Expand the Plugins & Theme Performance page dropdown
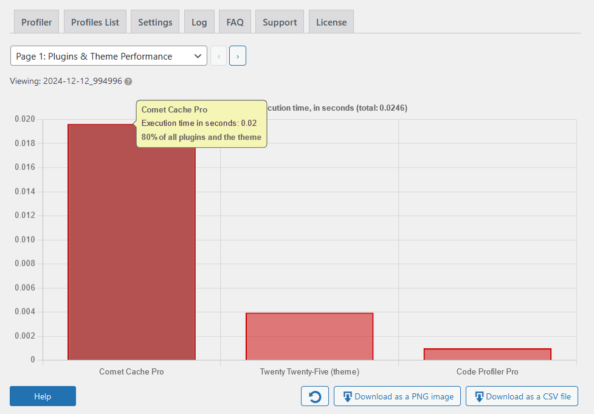 109,56
